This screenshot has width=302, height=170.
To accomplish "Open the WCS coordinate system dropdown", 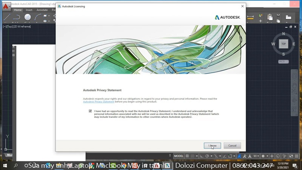I will (x=284, y=62).
